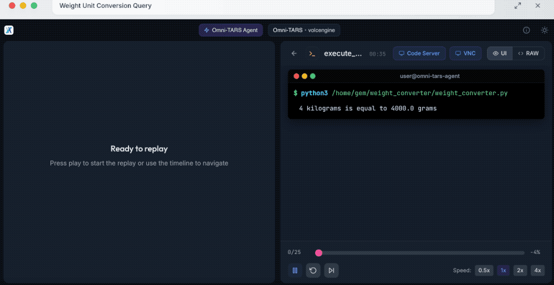Image resolution: width=554 pixels, height=285 pixels.
Task: Set playback speed to 2x
Action: click(520, 271)
